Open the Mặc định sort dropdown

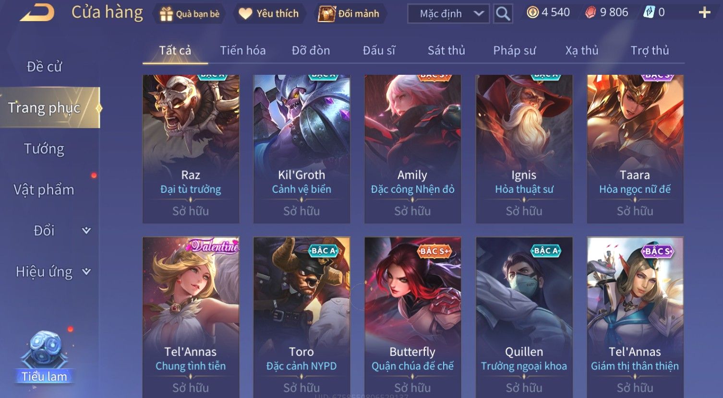448,14
